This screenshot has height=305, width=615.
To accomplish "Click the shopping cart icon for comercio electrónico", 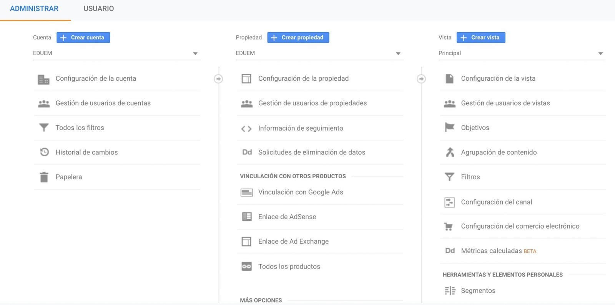I will 448,227.
